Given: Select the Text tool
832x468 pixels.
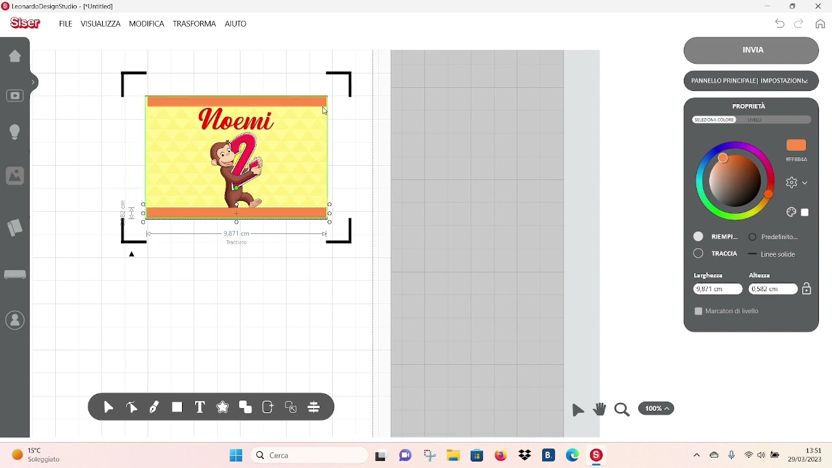Looking at the screenshot, I should tap(200, 408).
